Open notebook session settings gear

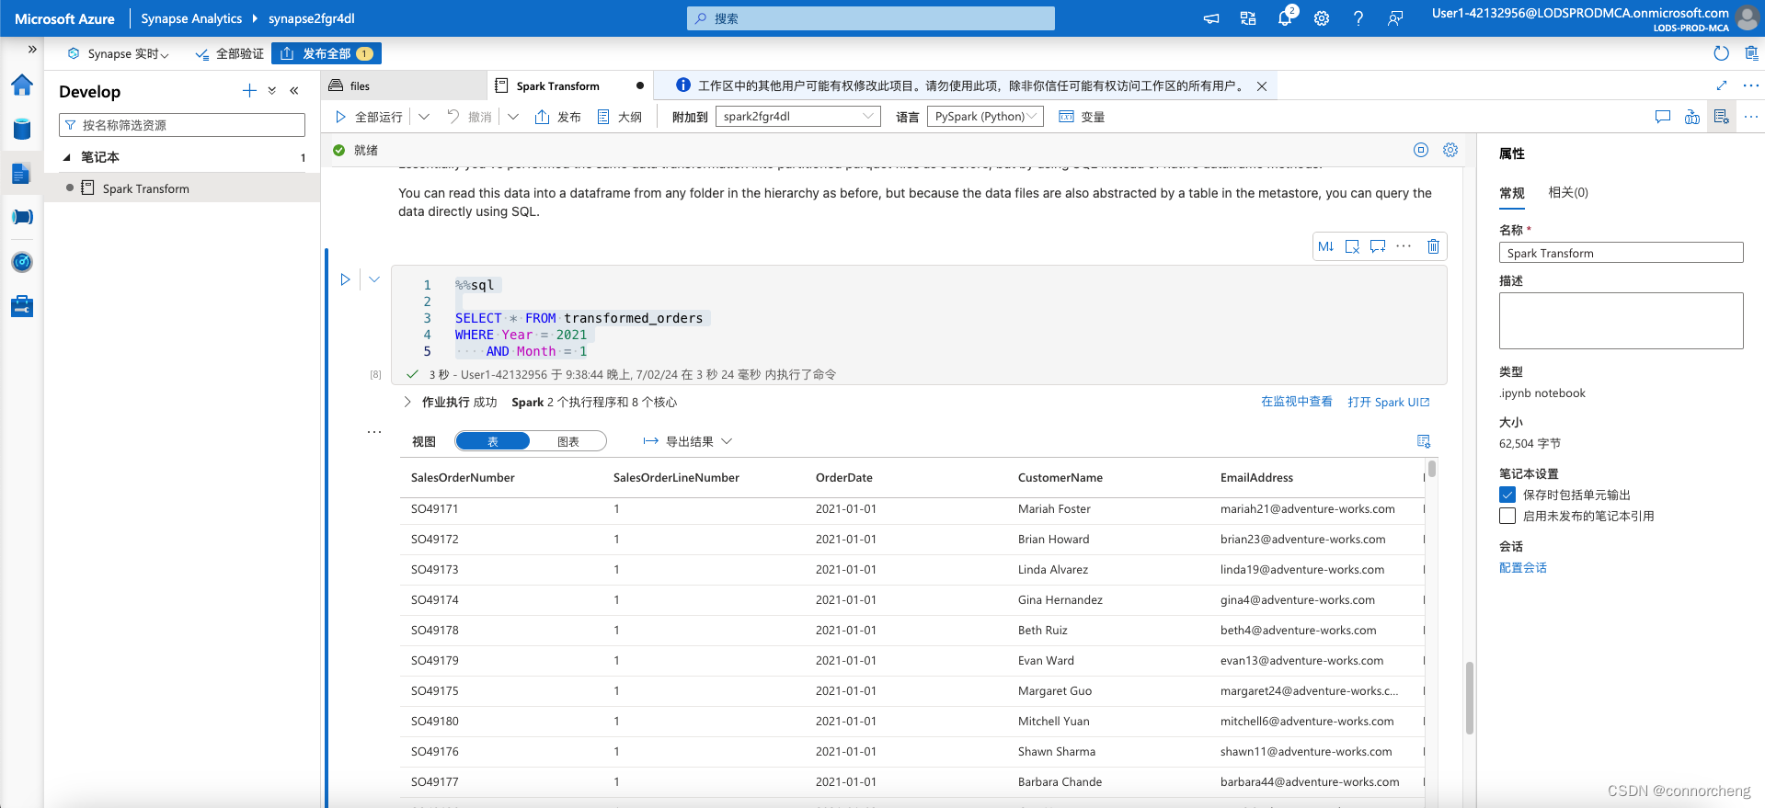tap(1450, 150)
